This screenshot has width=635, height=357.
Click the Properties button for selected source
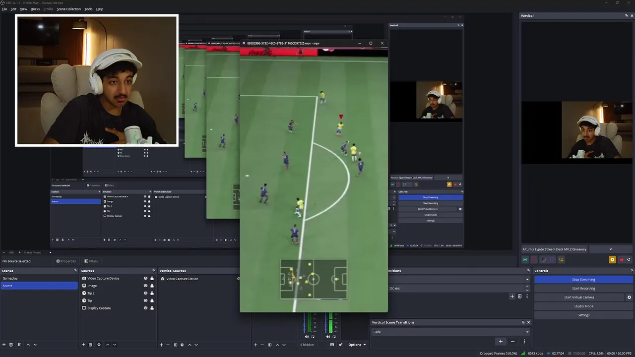tap(66, 261)
